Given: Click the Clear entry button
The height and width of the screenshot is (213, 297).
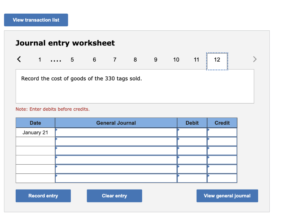Looking at the screenshot, I should pos(114,196).
